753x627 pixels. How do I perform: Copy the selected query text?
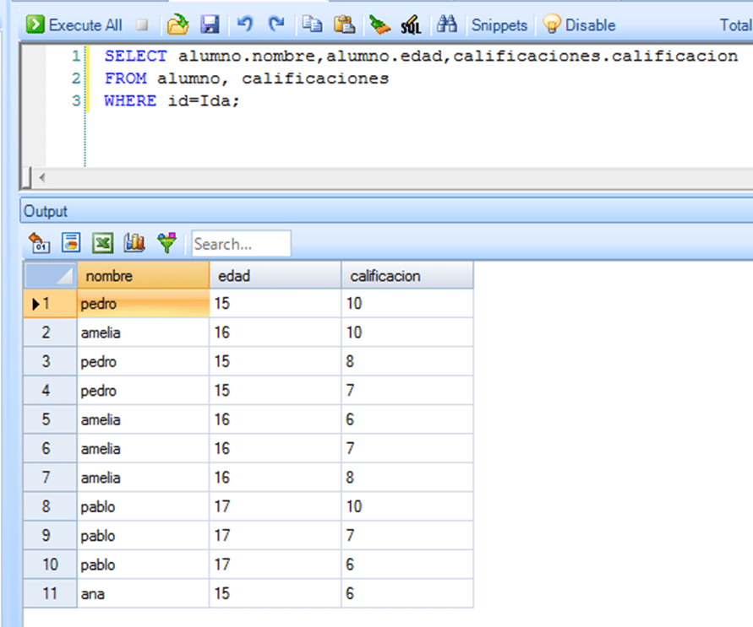coord(313,24)
